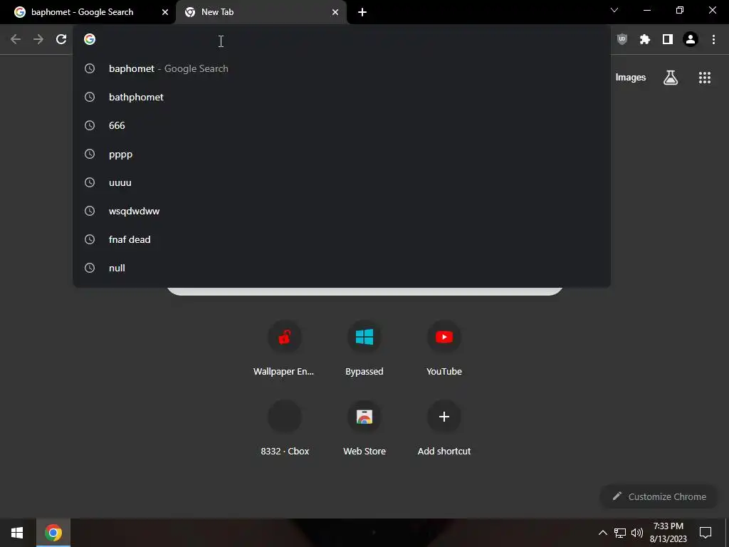Open the Search Labs flask icon
Screen dimensions: 729x547
[671, 78]
